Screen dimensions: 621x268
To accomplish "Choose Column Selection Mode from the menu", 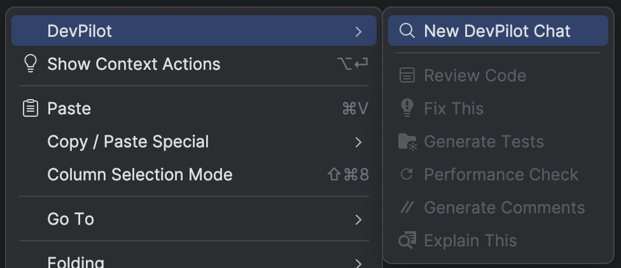I will (194, 174).
